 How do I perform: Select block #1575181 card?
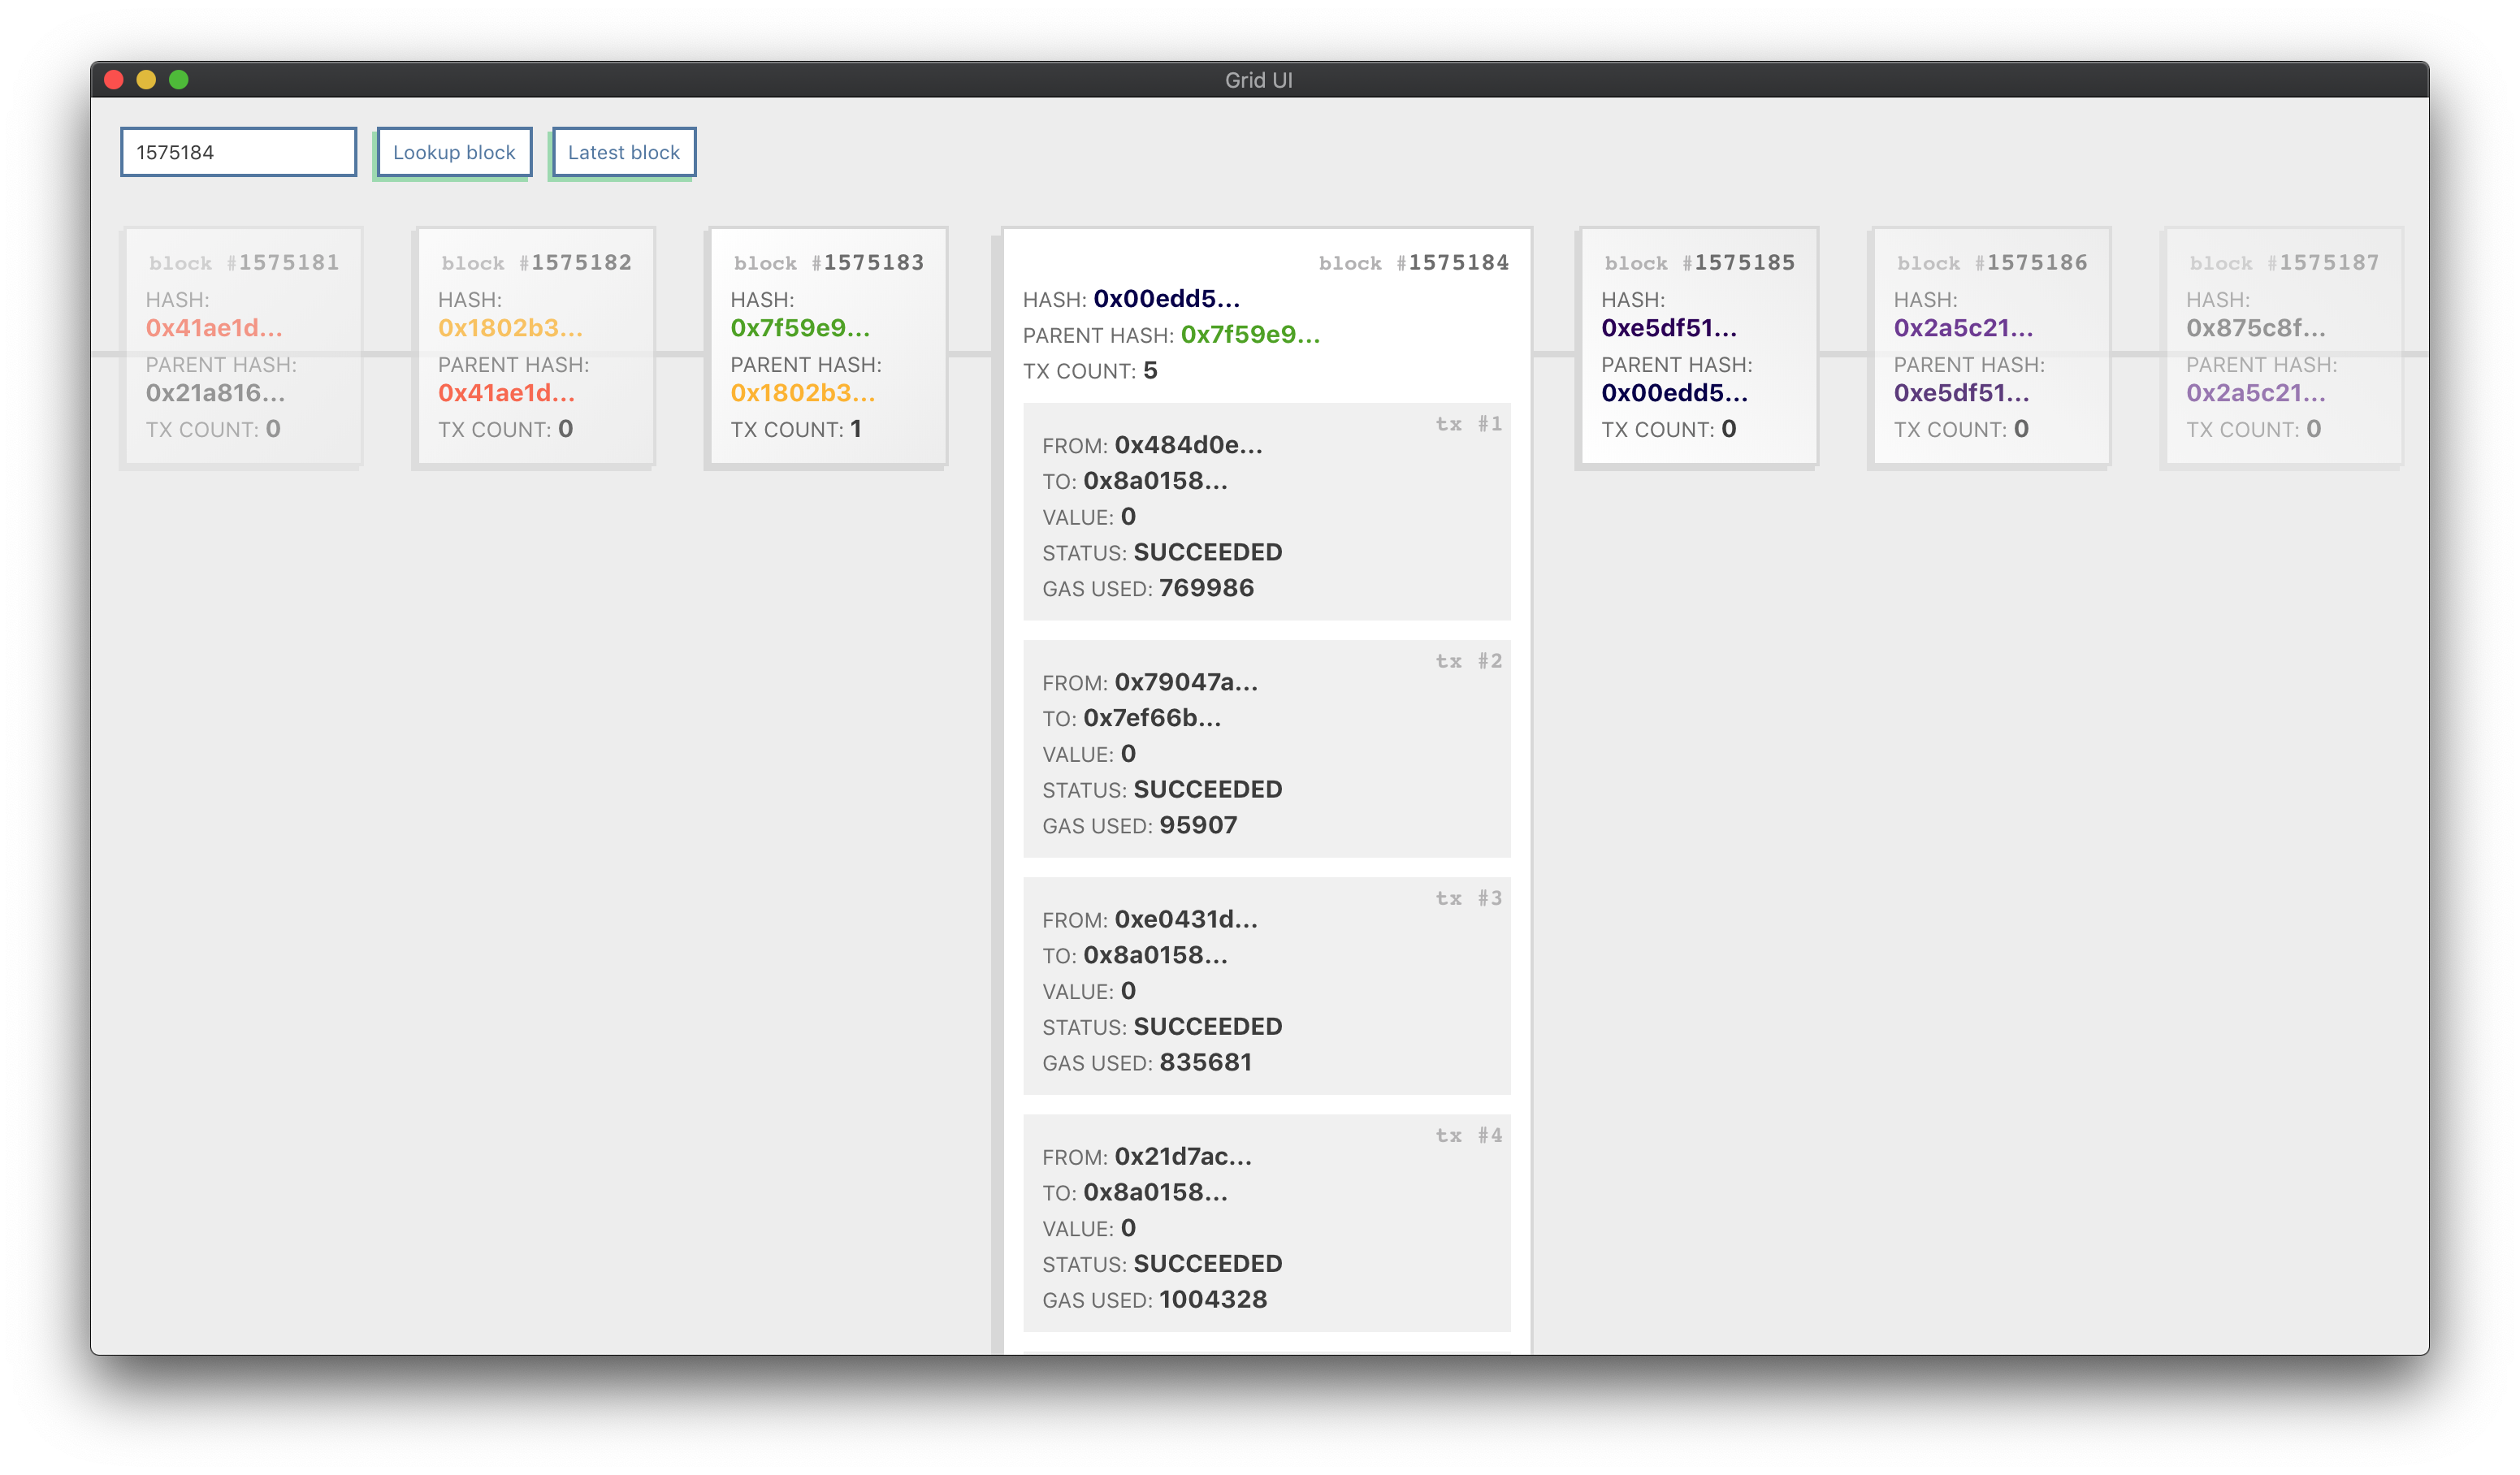point(241,346)
